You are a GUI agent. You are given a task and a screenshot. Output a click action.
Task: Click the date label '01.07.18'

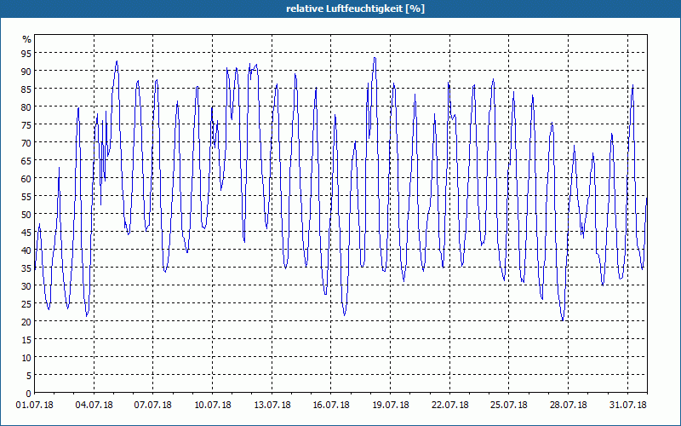[35, 406]
